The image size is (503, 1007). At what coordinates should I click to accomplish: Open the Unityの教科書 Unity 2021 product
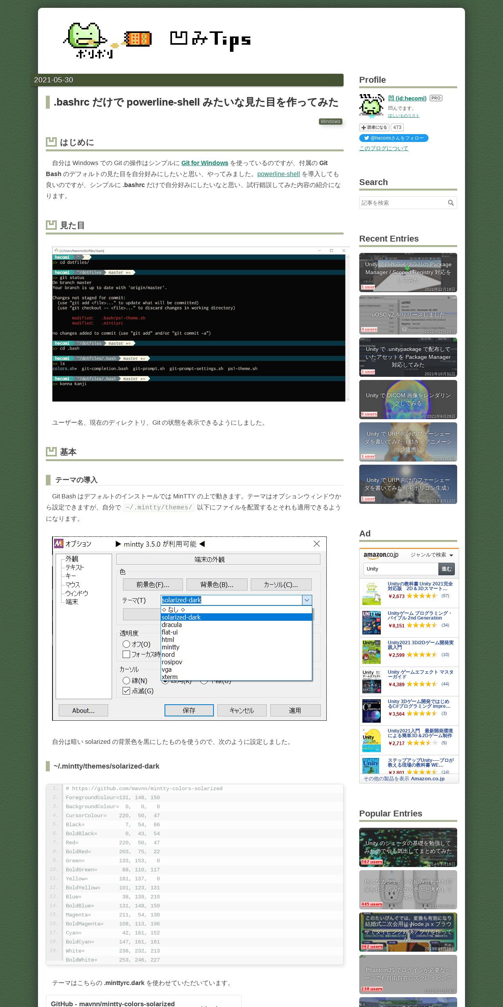click(420, 586)
